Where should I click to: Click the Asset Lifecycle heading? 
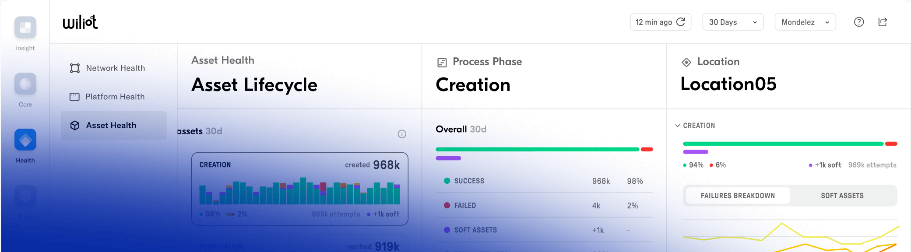[x=254, y=85]
